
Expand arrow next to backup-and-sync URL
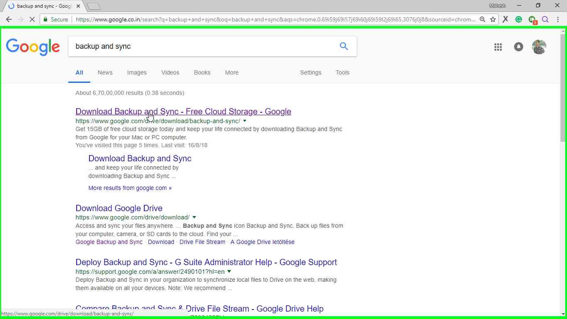pos(245,121)
